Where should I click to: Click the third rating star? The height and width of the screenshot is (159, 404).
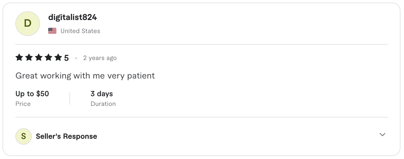(x=39, y=57)
